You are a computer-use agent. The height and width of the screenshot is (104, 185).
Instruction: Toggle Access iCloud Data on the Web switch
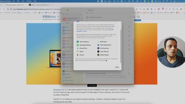click(129, 74)
